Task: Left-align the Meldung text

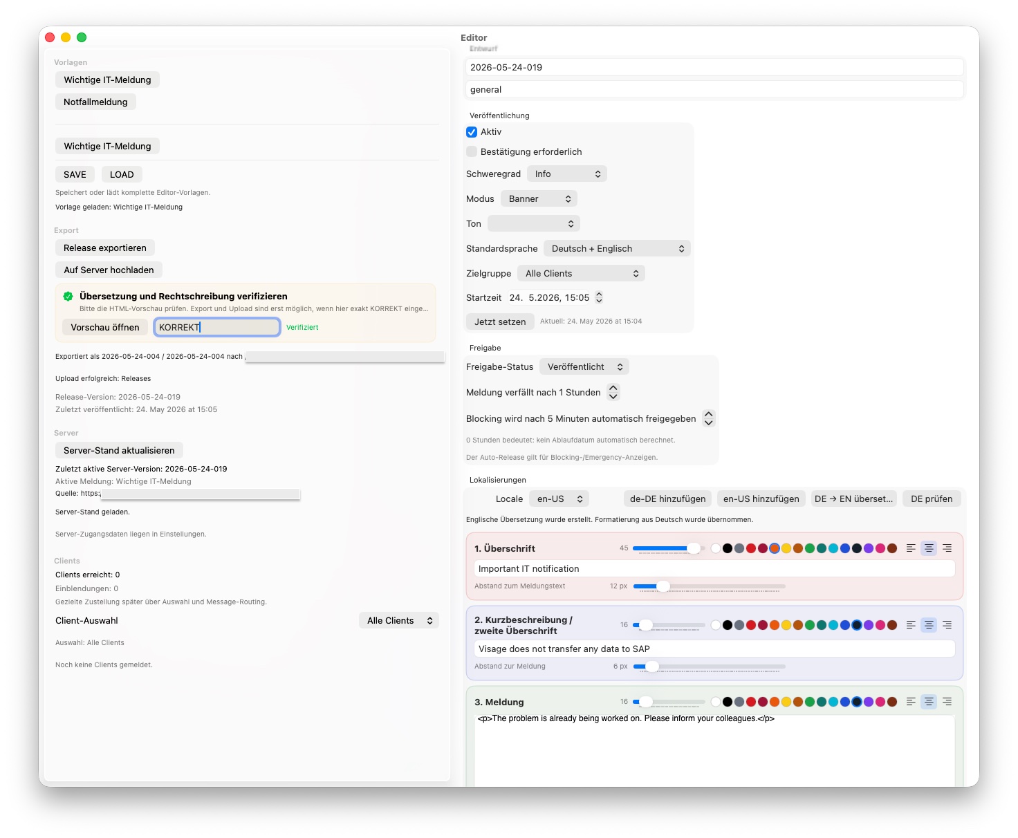Action: 911,702
